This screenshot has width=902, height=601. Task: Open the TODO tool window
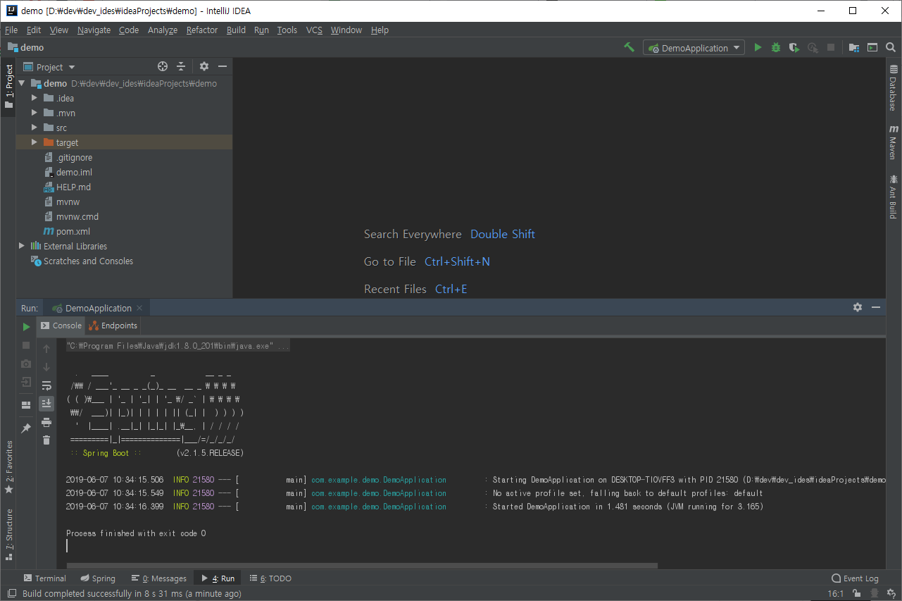coord(270,578)
